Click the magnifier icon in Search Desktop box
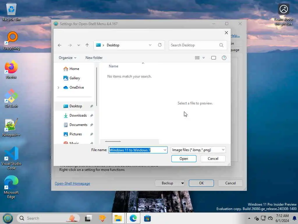This screenshot has height=224, width=298. point(221,45)
